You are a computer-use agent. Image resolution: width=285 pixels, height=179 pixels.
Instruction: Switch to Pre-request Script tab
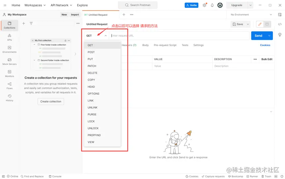165,45
